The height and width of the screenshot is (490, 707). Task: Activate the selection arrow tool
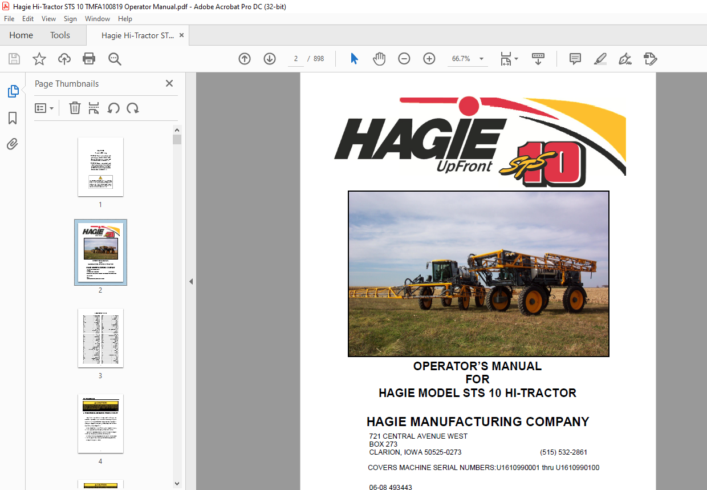click(x=354, y=59)
